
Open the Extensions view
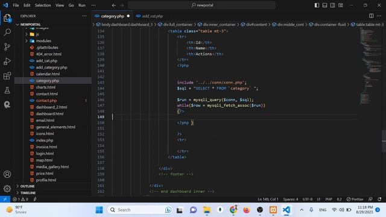tap(7, 76)
